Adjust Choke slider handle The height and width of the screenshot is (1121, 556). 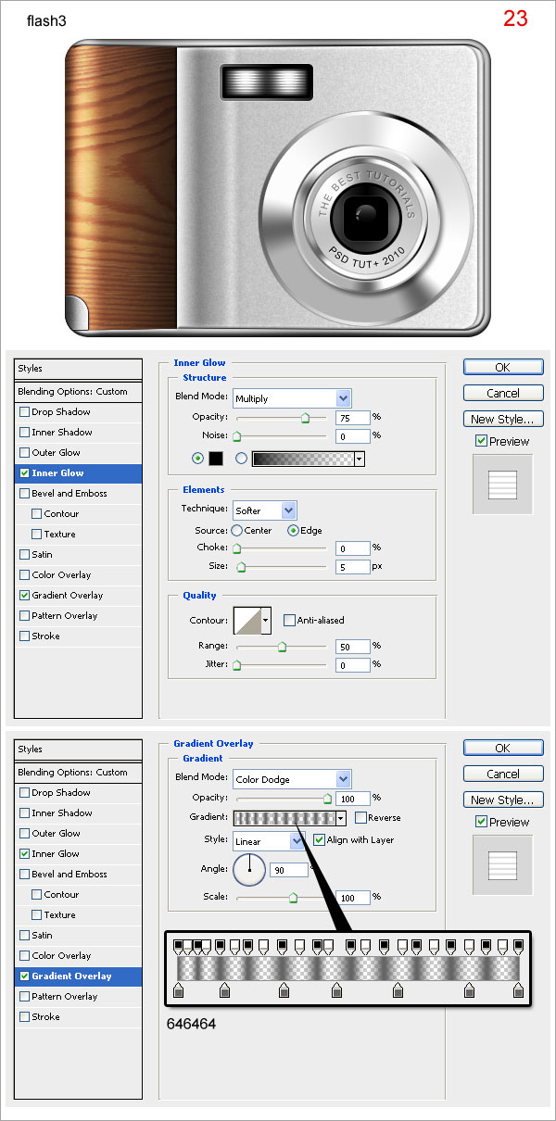(236, 548)
